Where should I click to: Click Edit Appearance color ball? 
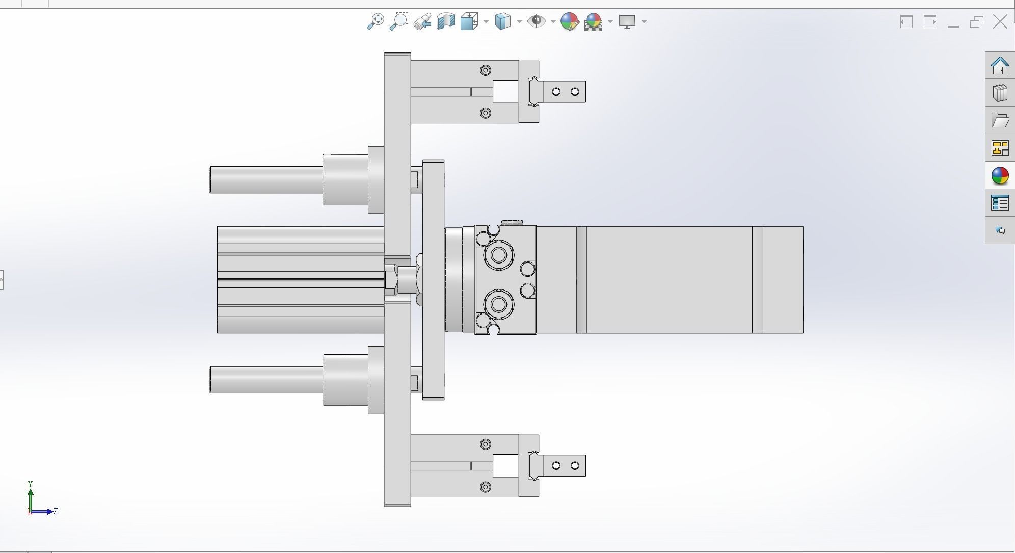click(x=569, y=21)
